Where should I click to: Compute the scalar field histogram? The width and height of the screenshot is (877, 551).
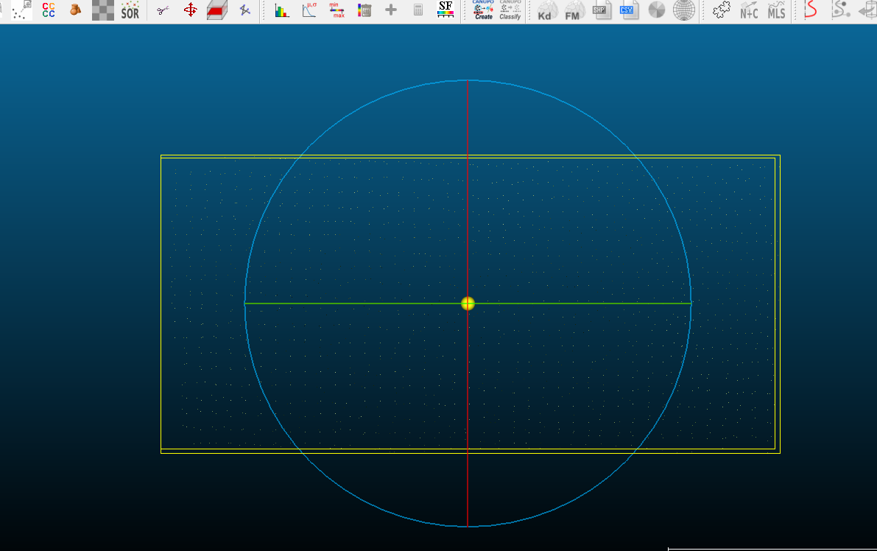pyautogui.click(x=281, y=11)
